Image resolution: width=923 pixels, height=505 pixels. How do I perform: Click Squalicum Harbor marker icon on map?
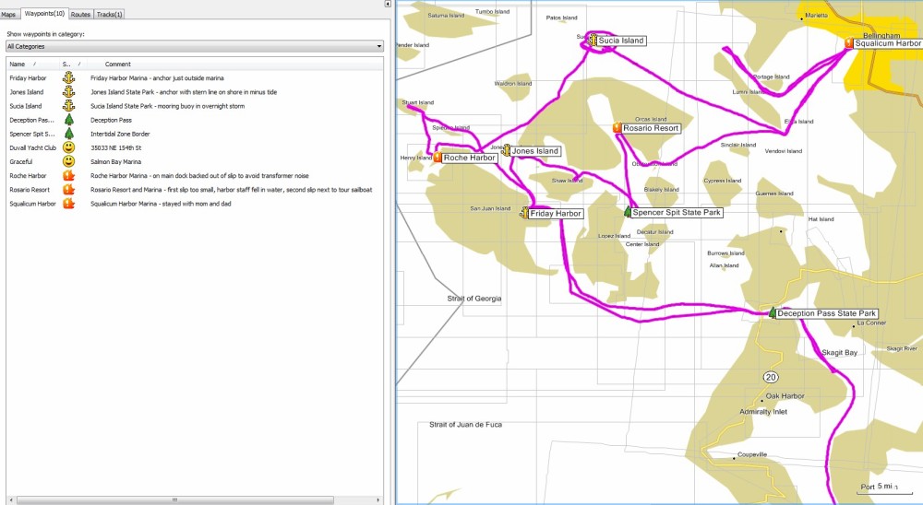849,43
